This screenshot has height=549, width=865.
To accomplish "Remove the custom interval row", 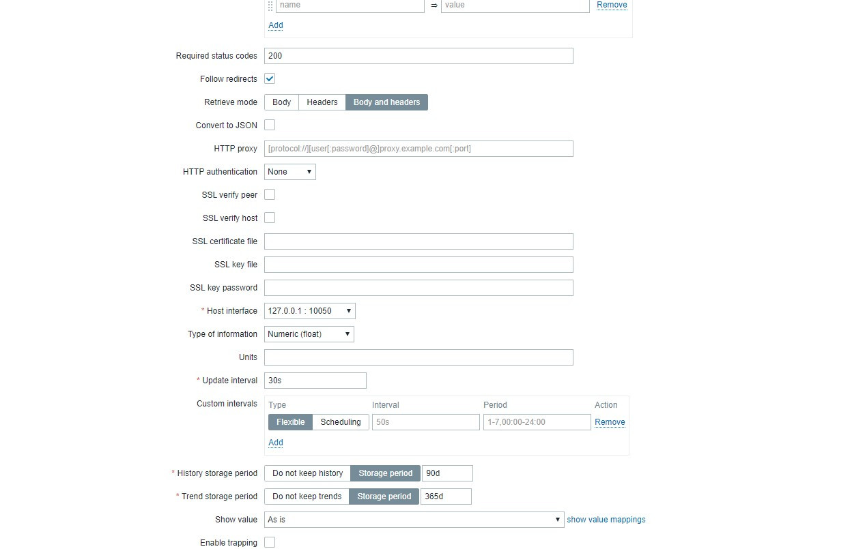I will pos(610,422).
